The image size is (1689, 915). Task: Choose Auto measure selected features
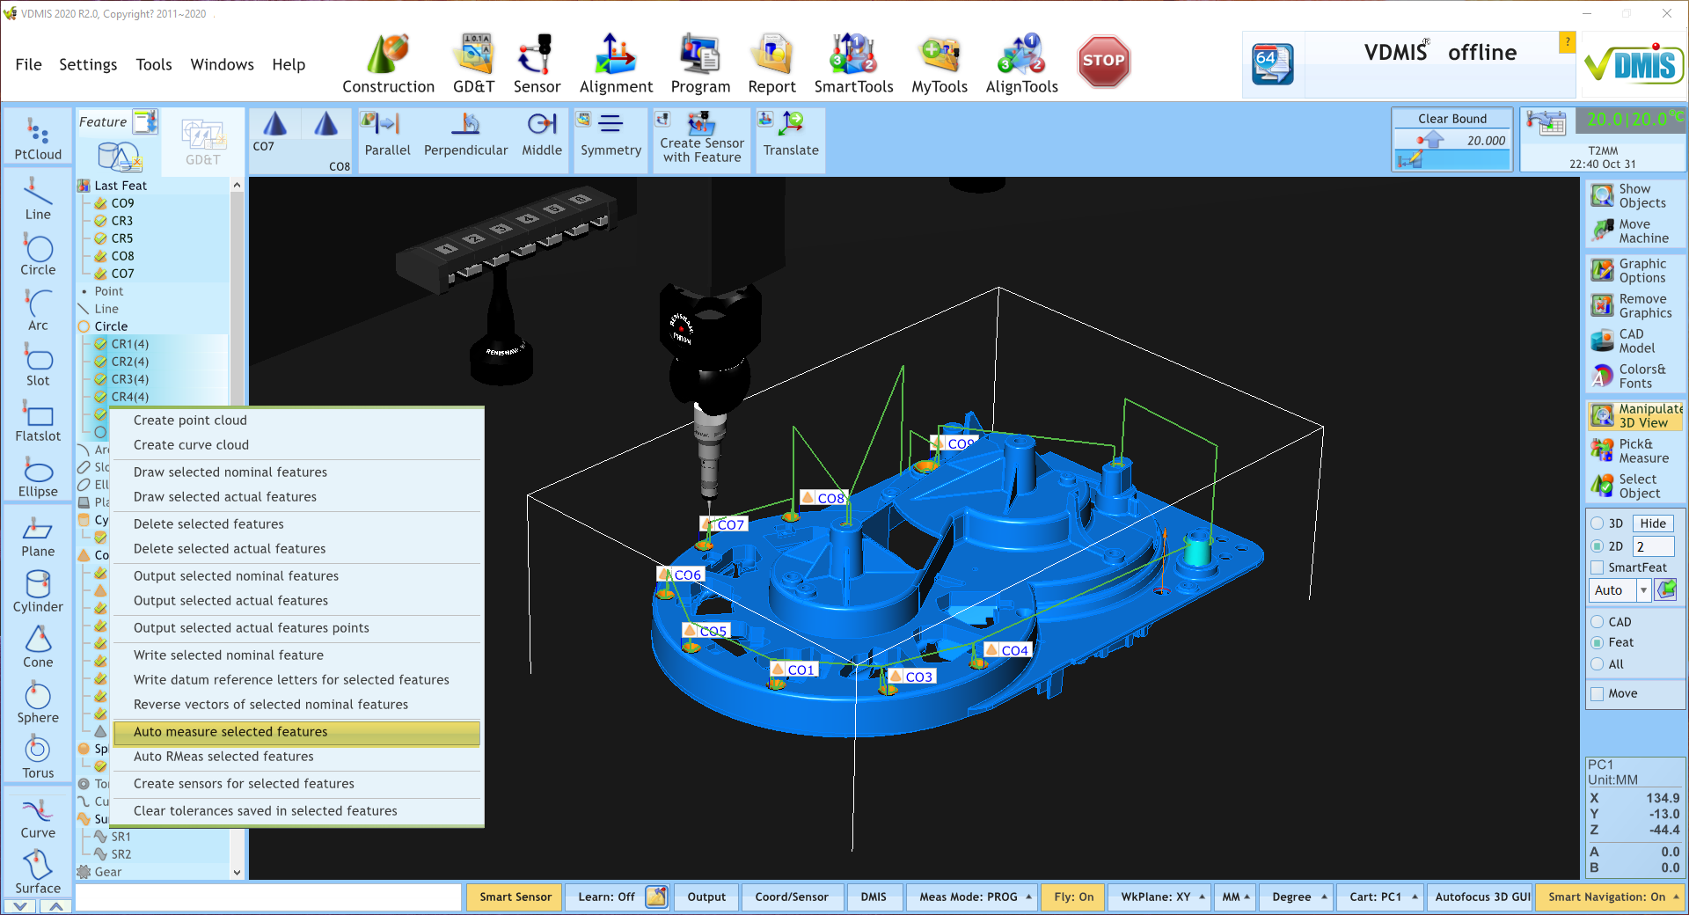coord(297,732)
